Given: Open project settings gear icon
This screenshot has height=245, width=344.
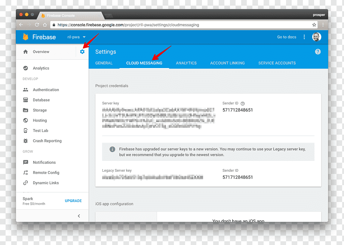Looking at the screenshot, I should click(x=82, y=52).
